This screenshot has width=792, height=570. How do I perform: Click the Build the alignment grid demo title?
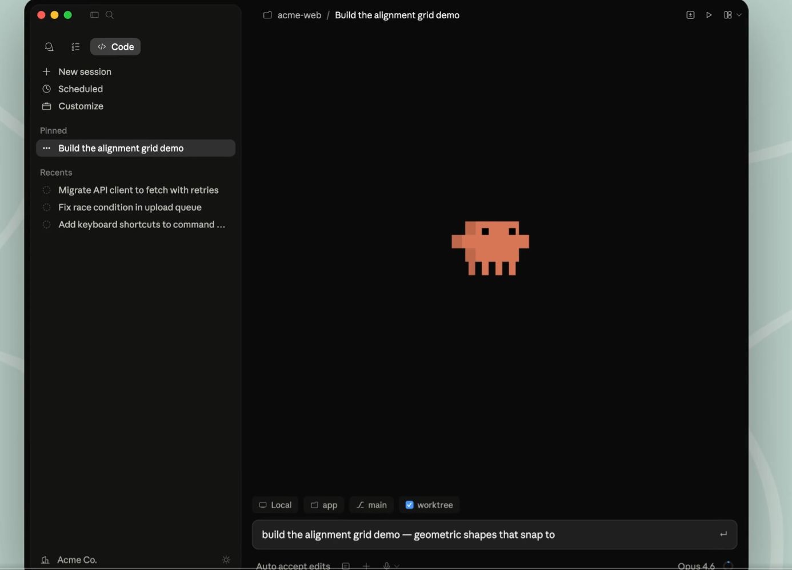tap(397, 15)
